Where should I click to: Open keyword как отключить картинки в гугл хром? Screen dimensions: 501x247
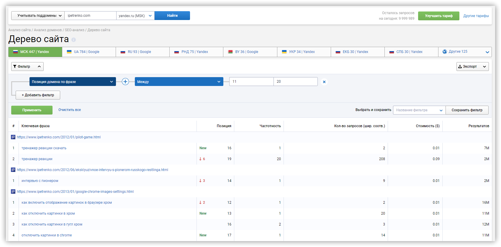(52, 224)
